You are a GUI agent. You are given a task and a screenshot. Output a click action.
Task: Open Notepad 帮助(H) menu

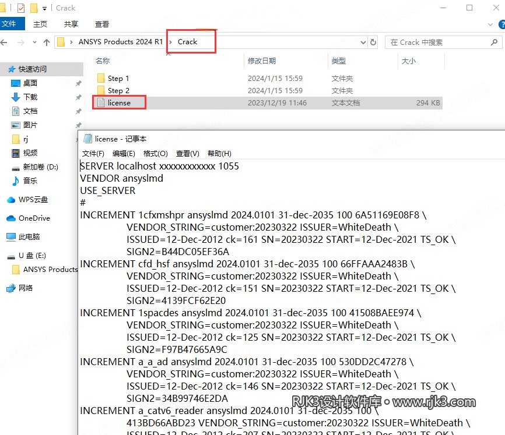219,154
